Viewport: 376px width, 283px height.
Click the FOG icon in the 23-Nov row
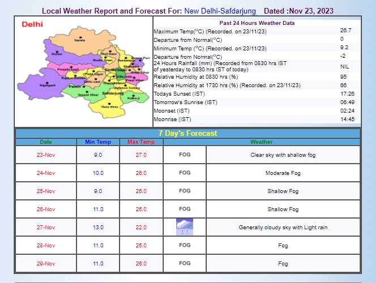pos(185,155)
